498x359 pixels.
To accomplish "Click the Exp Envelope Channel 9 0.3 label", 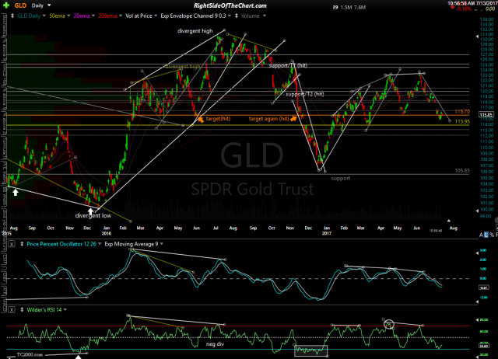I will coord(193,16).
